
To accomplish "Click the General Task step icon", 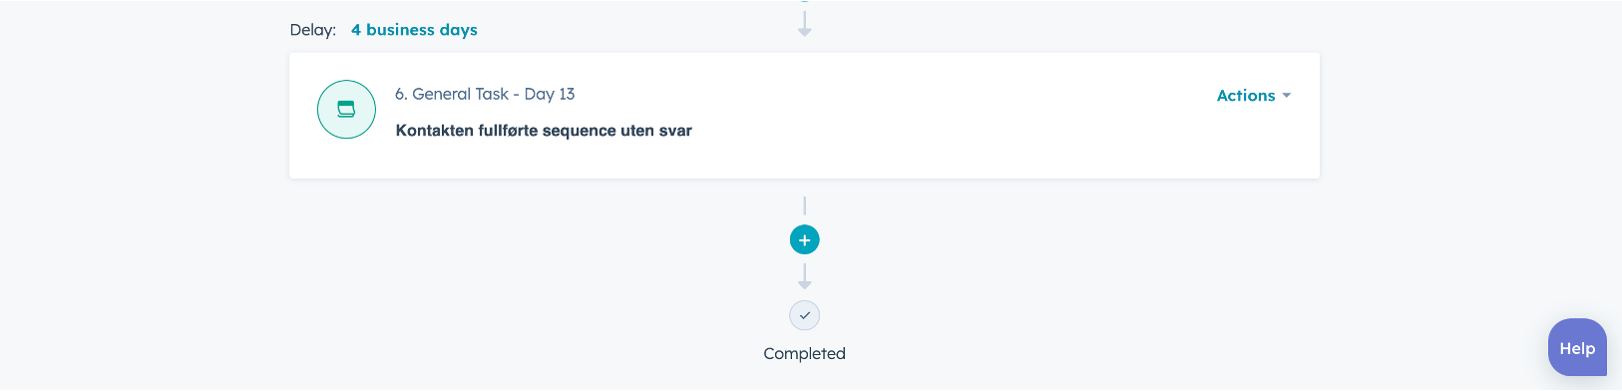I will [346, 109].
